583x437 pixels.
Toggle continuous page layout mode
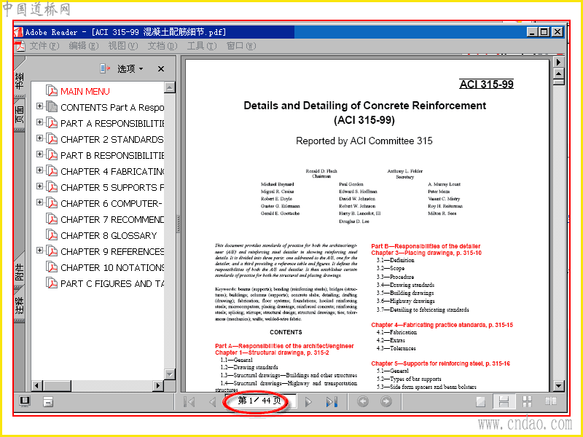click(x=504, y=402)
